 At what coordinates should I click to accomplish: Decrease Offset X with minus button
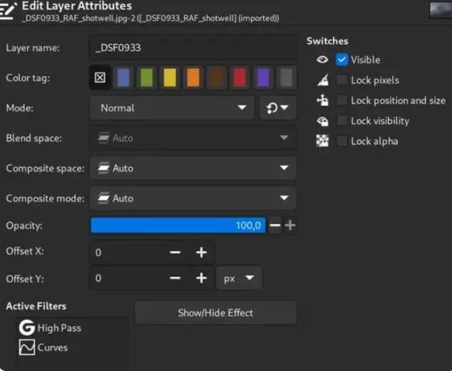pos(175,253)
